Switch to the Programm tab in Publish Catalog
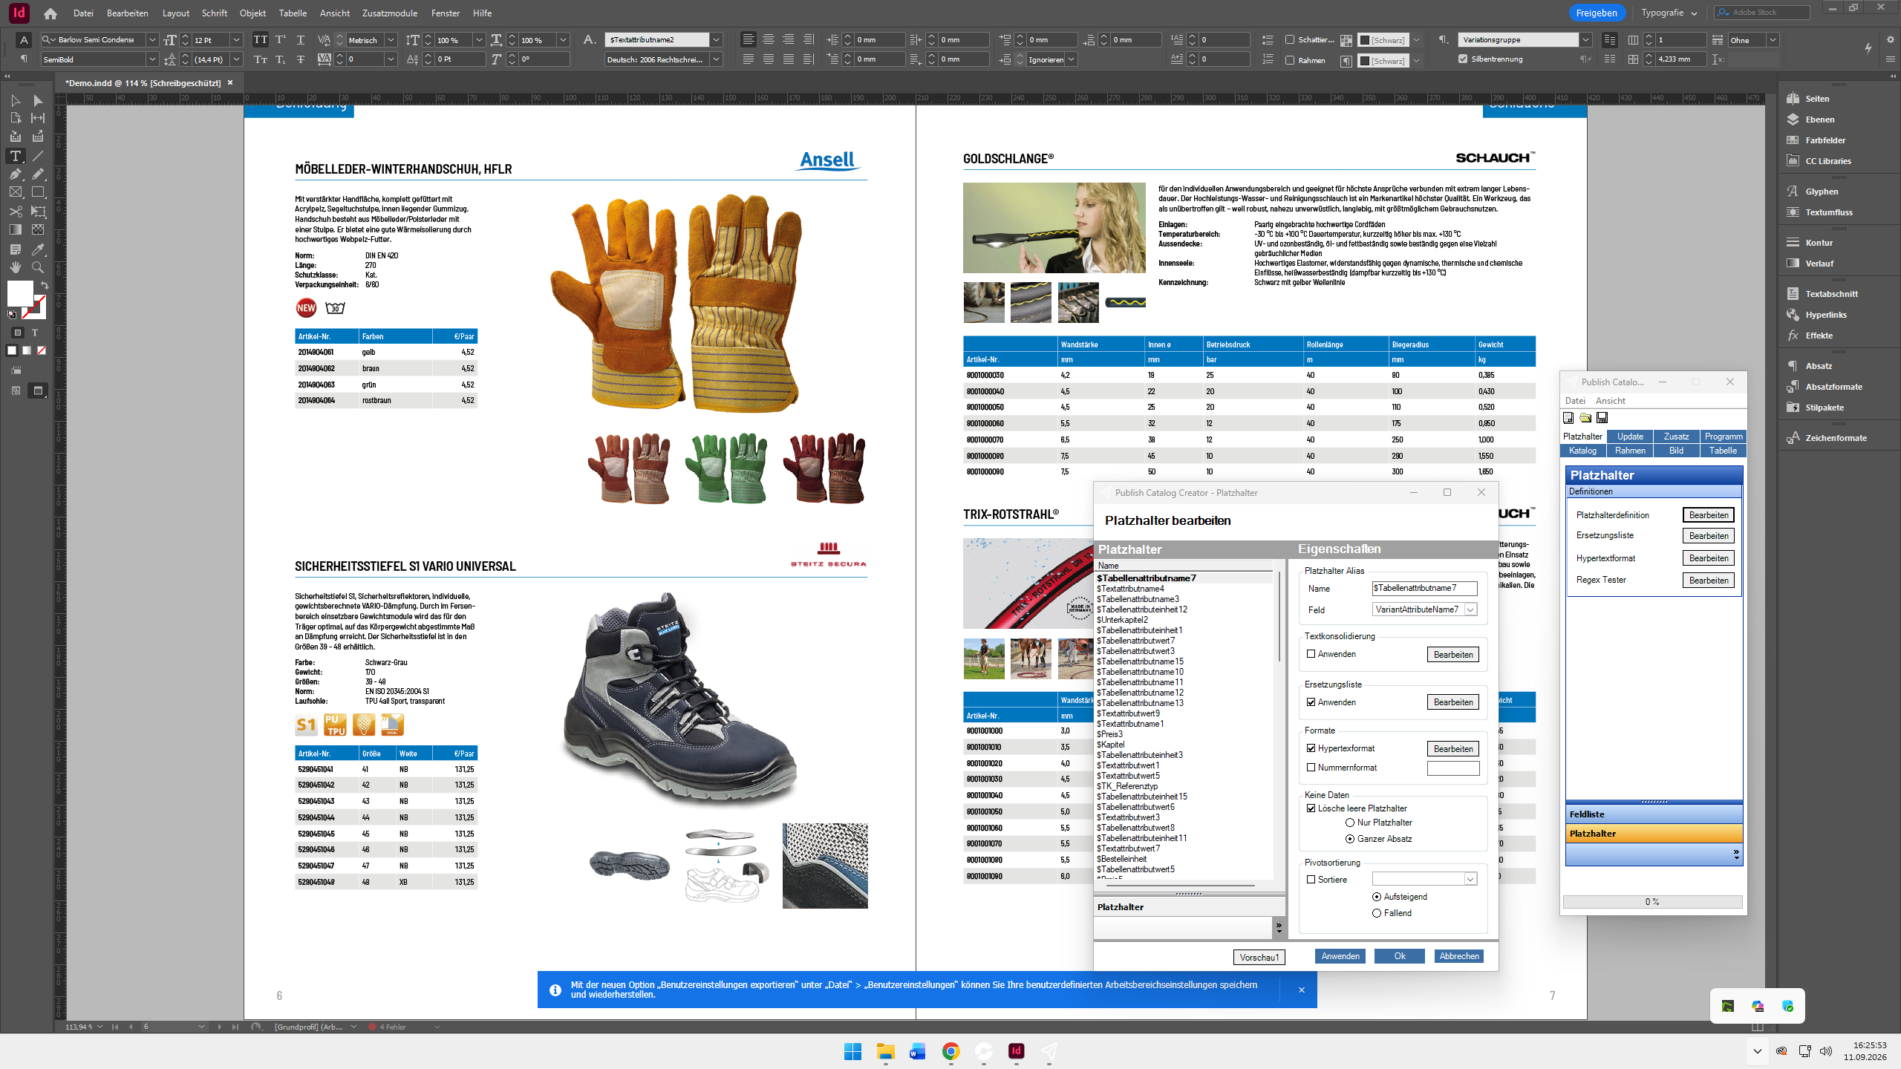The height and width of the screenshot is (1069, 1901). pyautogui.click(x=1723, y=437)
